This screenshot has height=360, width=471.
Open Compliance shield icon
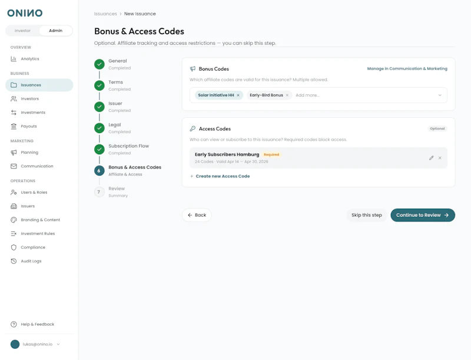(x=14, y=247)
